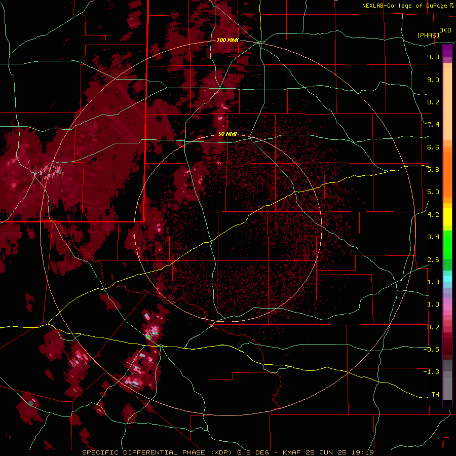
Task: Select the 7.4 legend value
Action: (433, 125)
